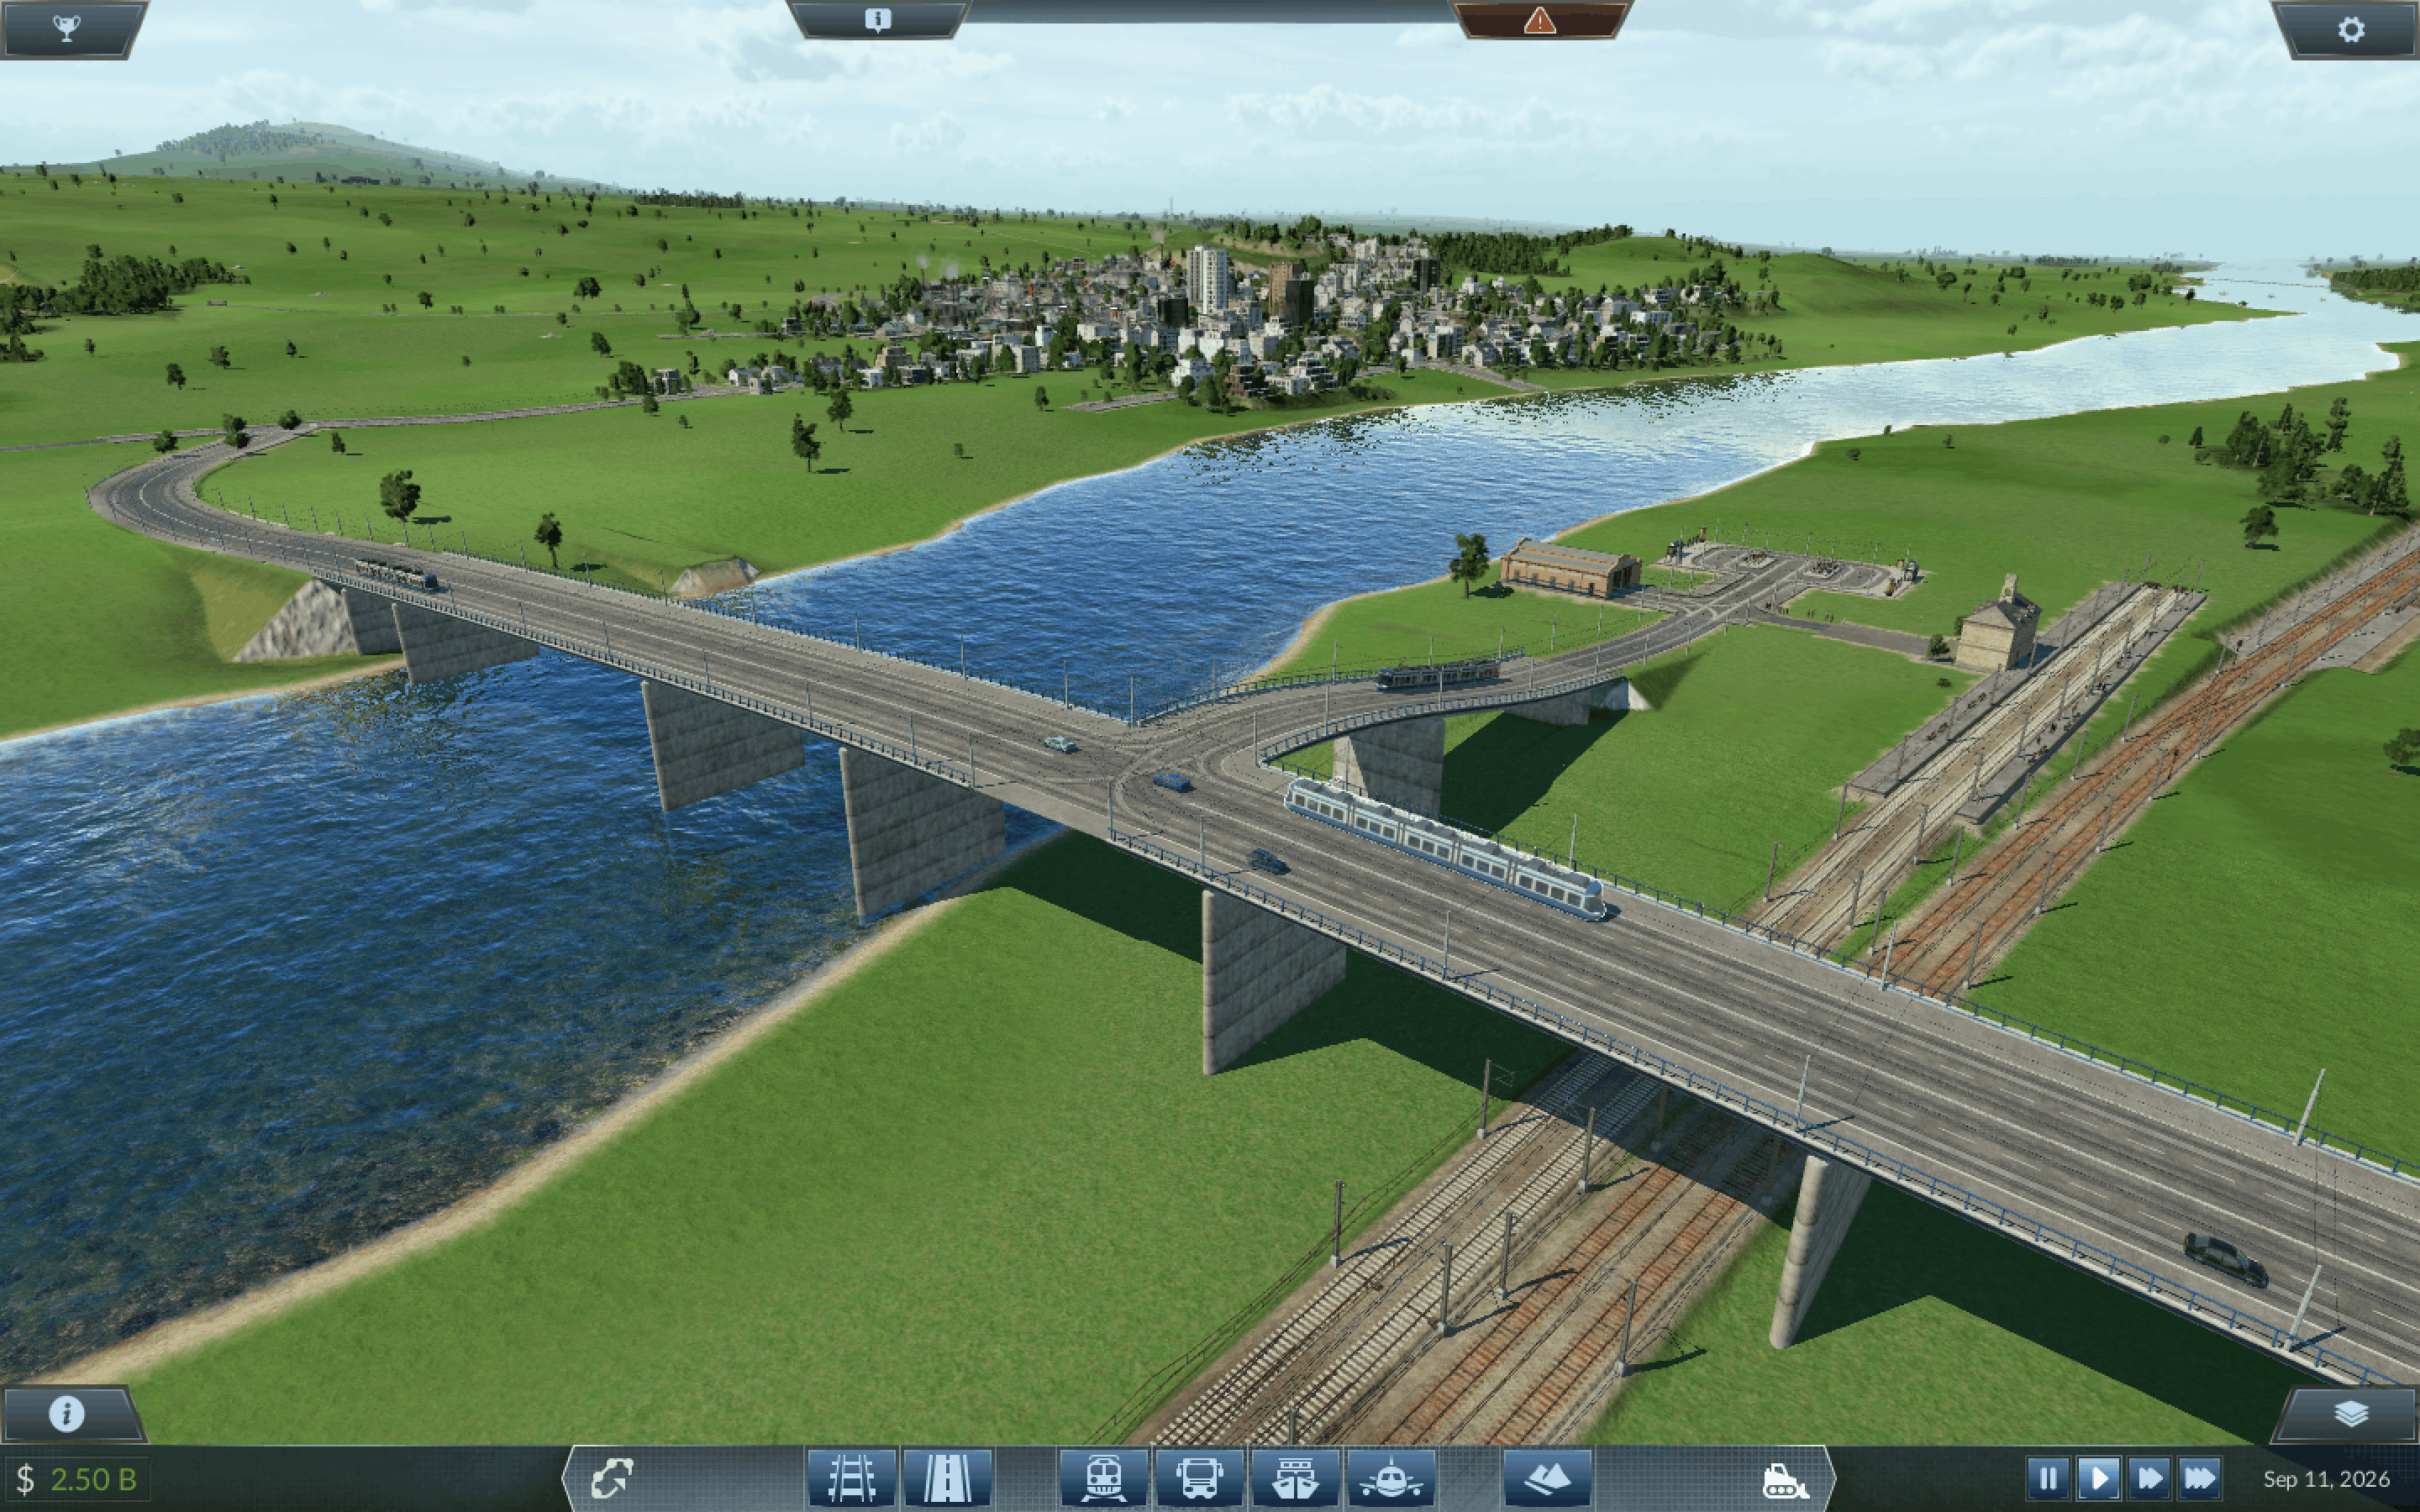The image size is (2420, 1512).
Task: Activate the bulldozer demolish tool
Action: click(x=1784, y=1480)
